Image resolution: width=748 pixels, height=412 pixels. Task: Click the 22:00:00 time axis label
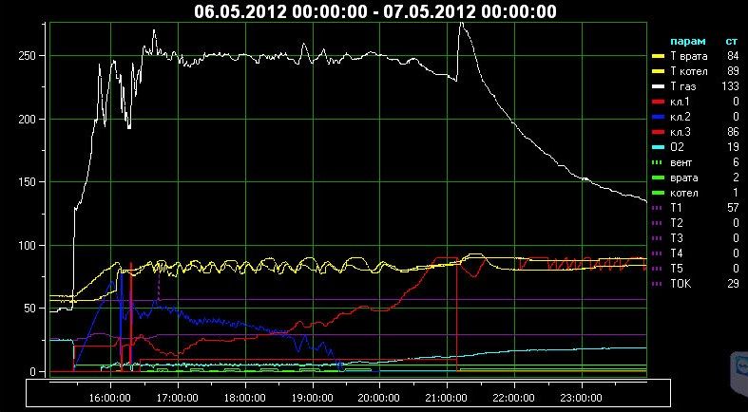(x=514, y=398)
